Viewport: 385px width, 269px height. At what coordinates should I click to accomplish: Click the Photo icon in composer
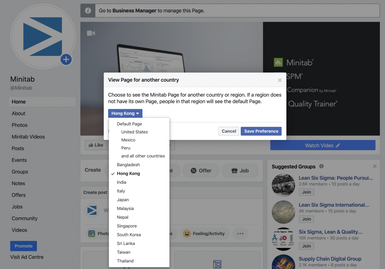point(92,234)
